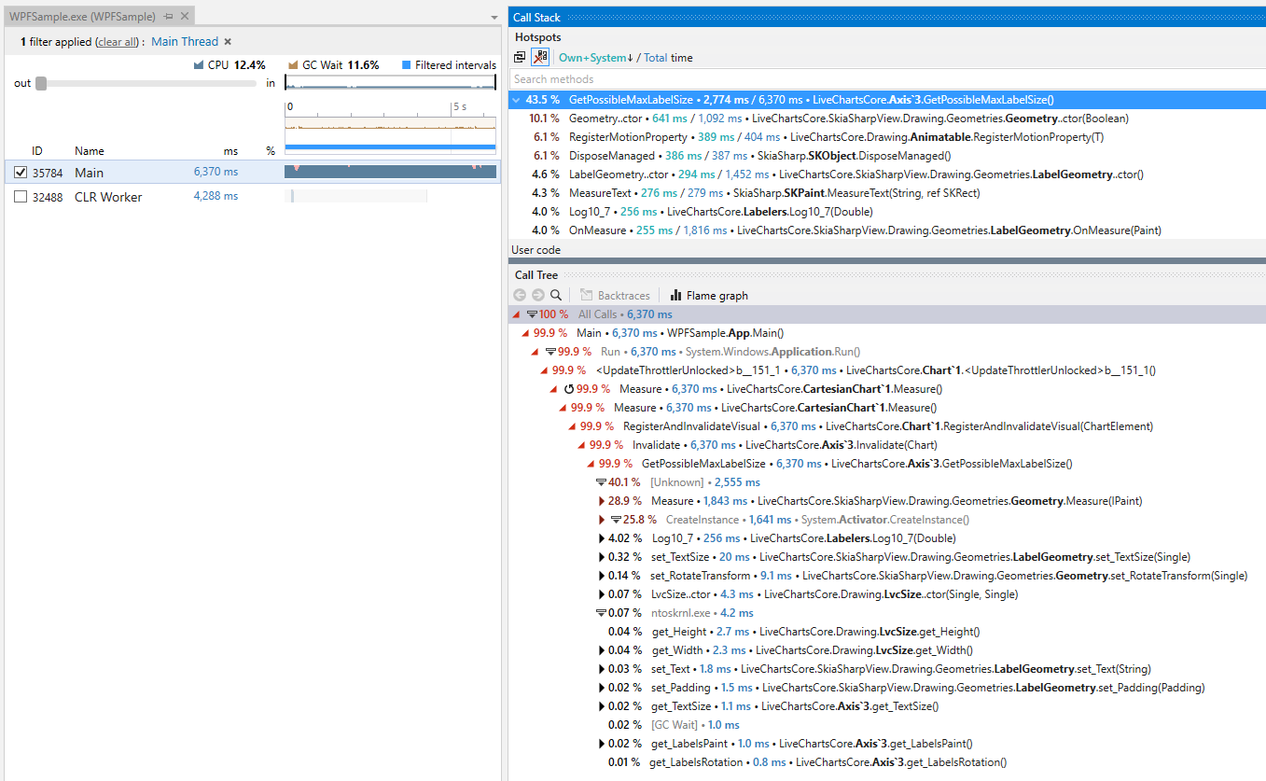The image size is (1266, 781).
Task: Select the get_LabelsRotation tree row
Action: [887, 762]
